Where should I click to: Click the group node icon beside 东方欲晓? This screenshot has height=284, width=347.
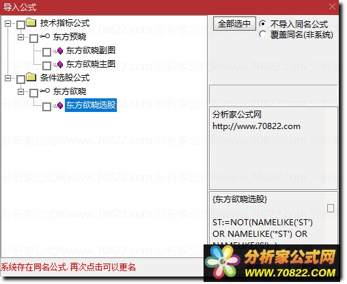[x=44, y=91]
